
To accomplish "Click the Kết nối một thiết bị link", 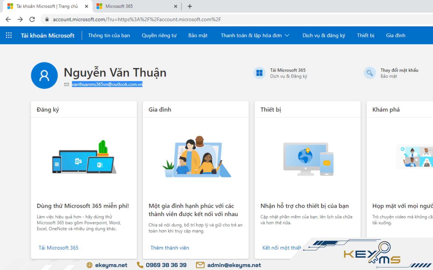I will (x=281, y=248).
